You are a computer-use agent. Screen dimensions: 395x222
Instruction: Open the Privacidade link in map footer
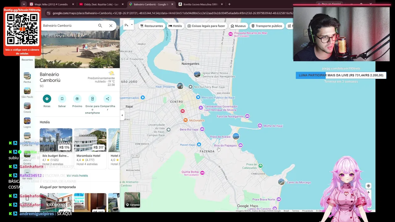307,211
